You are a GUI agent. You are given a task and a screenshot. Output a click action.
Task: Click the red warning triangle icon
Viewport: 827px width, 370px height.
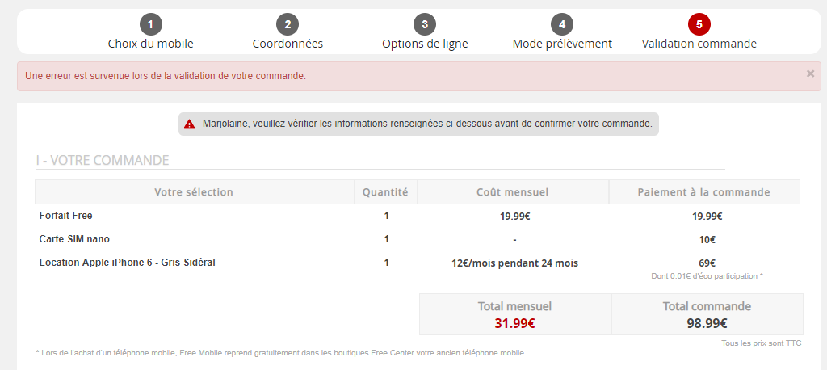189,124
